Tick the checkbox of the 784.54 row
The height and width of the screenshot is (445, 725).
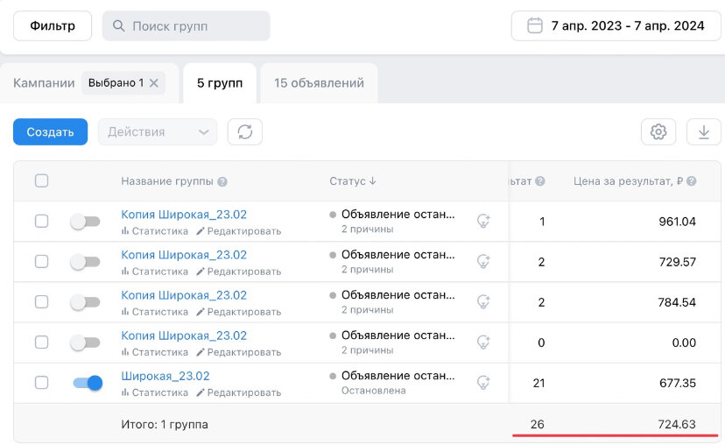(x=42, y=301)
